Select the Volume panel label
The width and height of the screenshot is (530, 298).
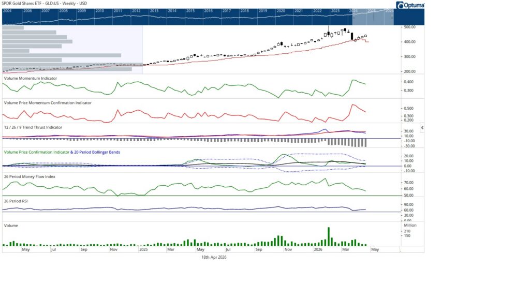[11, 226]
